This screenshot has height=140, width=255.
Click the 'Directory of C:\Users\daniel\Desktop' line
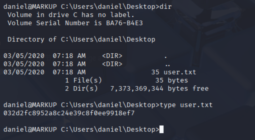click(x=81, y=40)
